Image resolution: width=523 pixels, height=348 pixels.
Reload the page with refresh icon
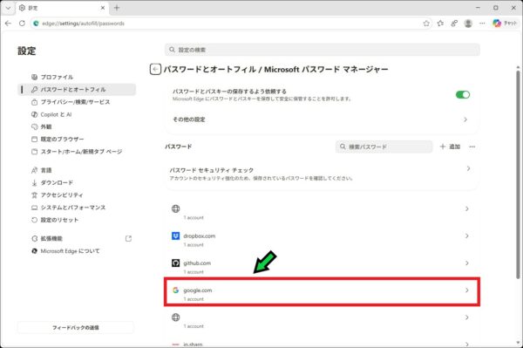(22, 24)
